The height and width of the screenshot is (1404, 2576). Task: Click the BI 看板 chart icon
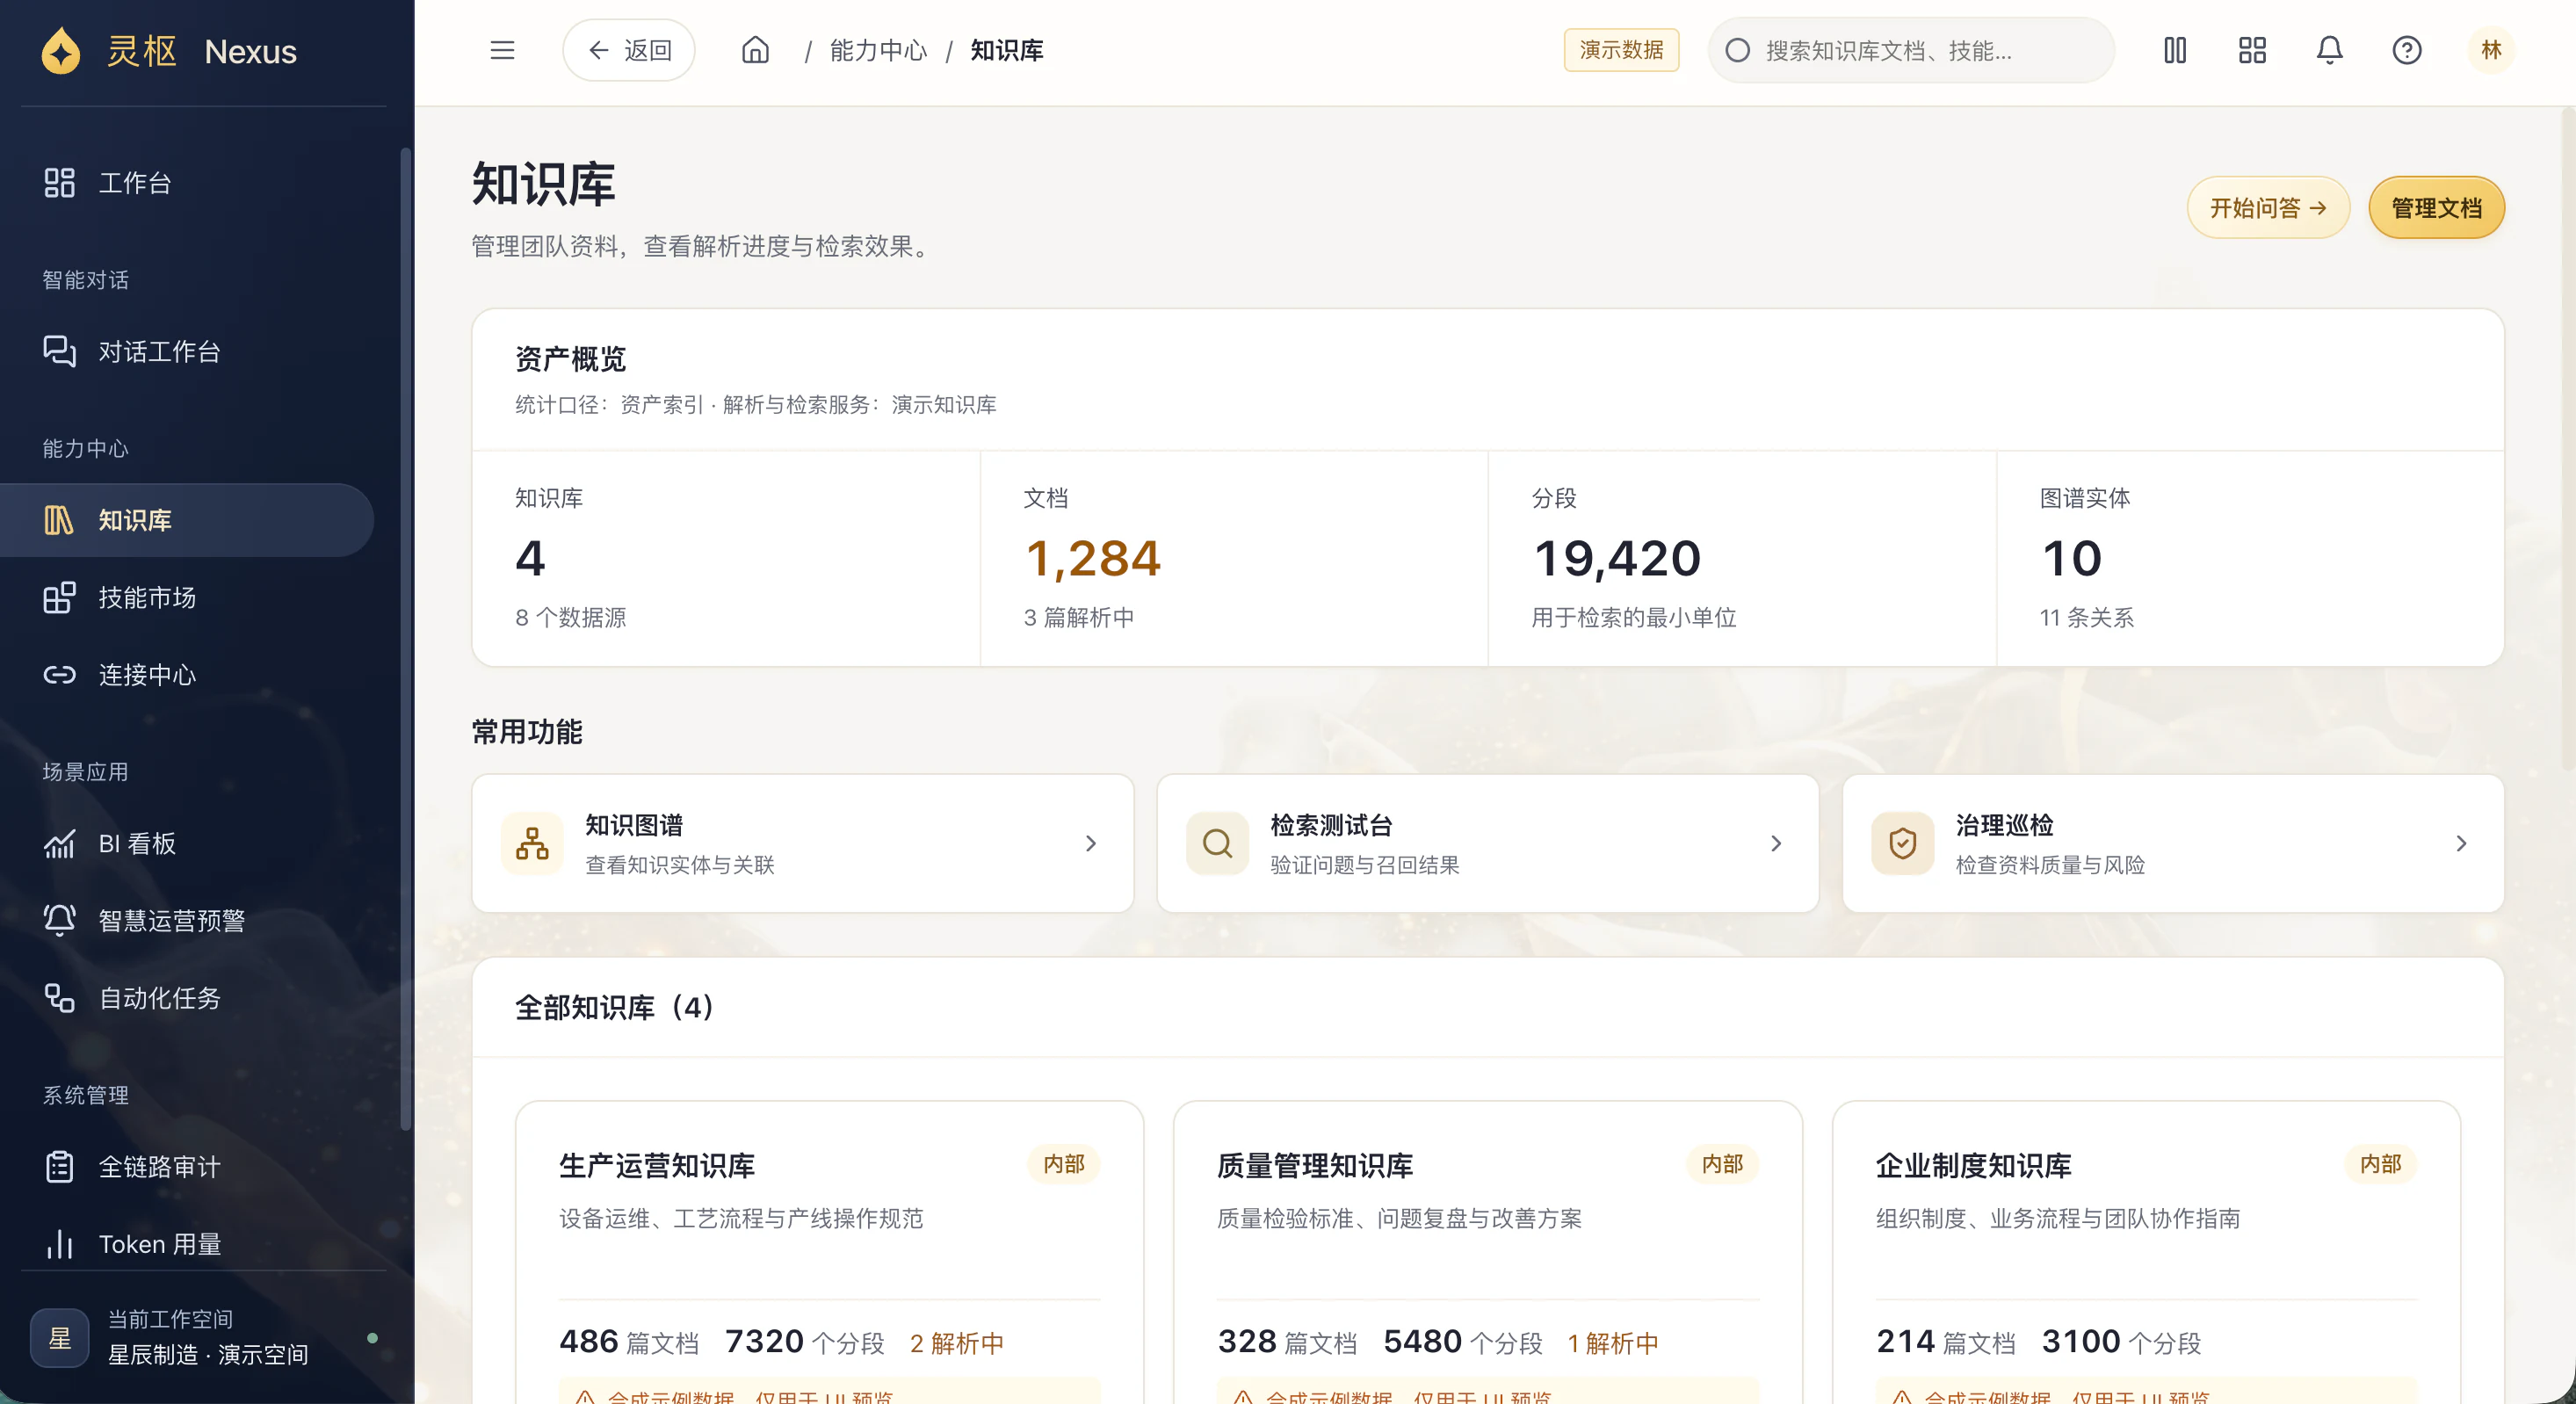[59, 844]
